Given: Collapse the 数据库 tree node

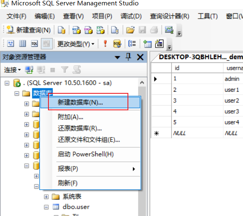Looking at the screenshot, I should coord(17,93).
